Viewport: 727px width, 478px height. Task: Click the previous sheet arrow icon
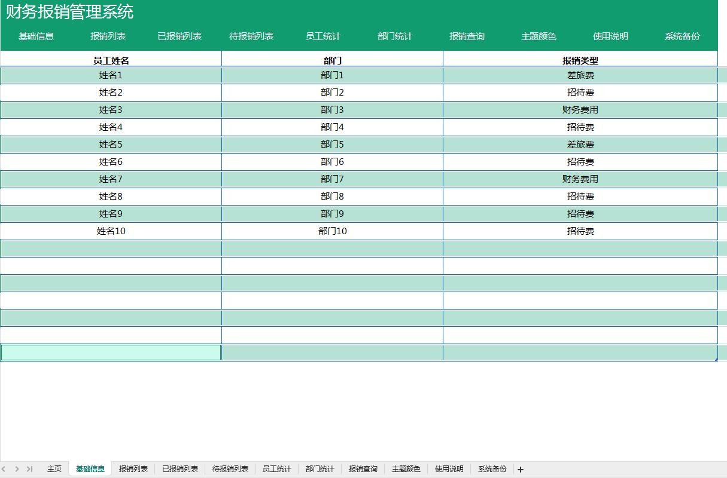pyautogui.click(x=4, y=470)
